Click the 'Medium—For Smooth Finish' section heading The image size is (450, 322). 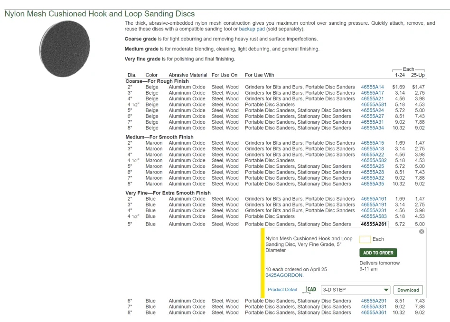pyautogui.click(x=159, y=137)
